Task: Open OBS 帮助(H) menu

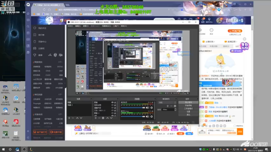Action: point(124,26)
